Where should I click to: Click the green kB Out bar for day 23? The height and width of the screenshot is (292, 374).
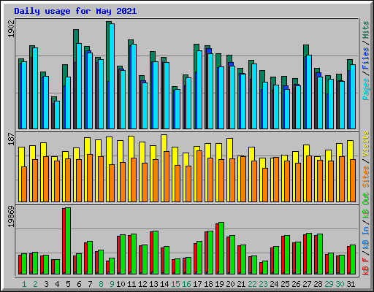(265, 268)
